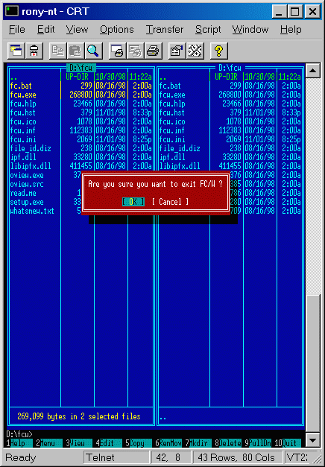Click the Find magnifying glass icon

click(94, 51)
